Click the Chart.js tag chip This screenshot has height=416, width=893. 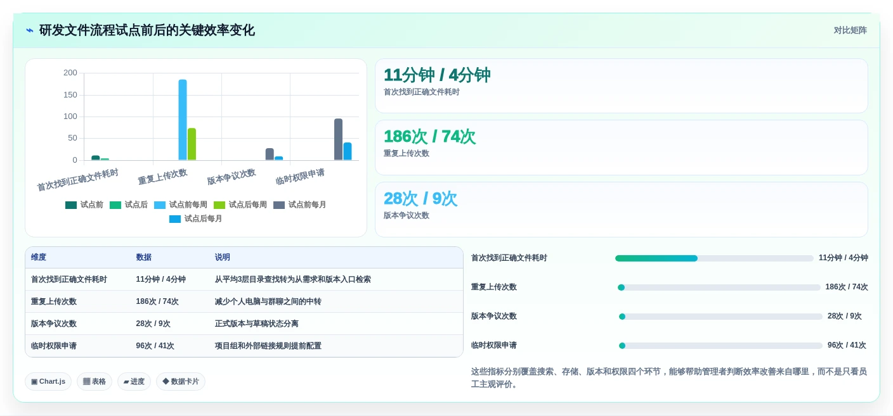point(48,381)
